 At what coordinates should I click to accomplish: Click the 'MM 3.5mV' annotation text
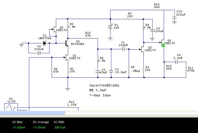[x=98, y=90]
